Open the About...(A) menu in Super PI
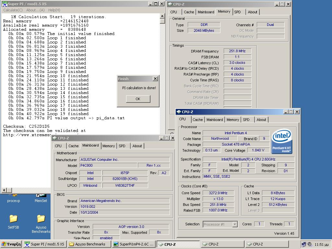The width and height of the screenshot is (332, 249). pyautogui.click(x=35, y=10)
